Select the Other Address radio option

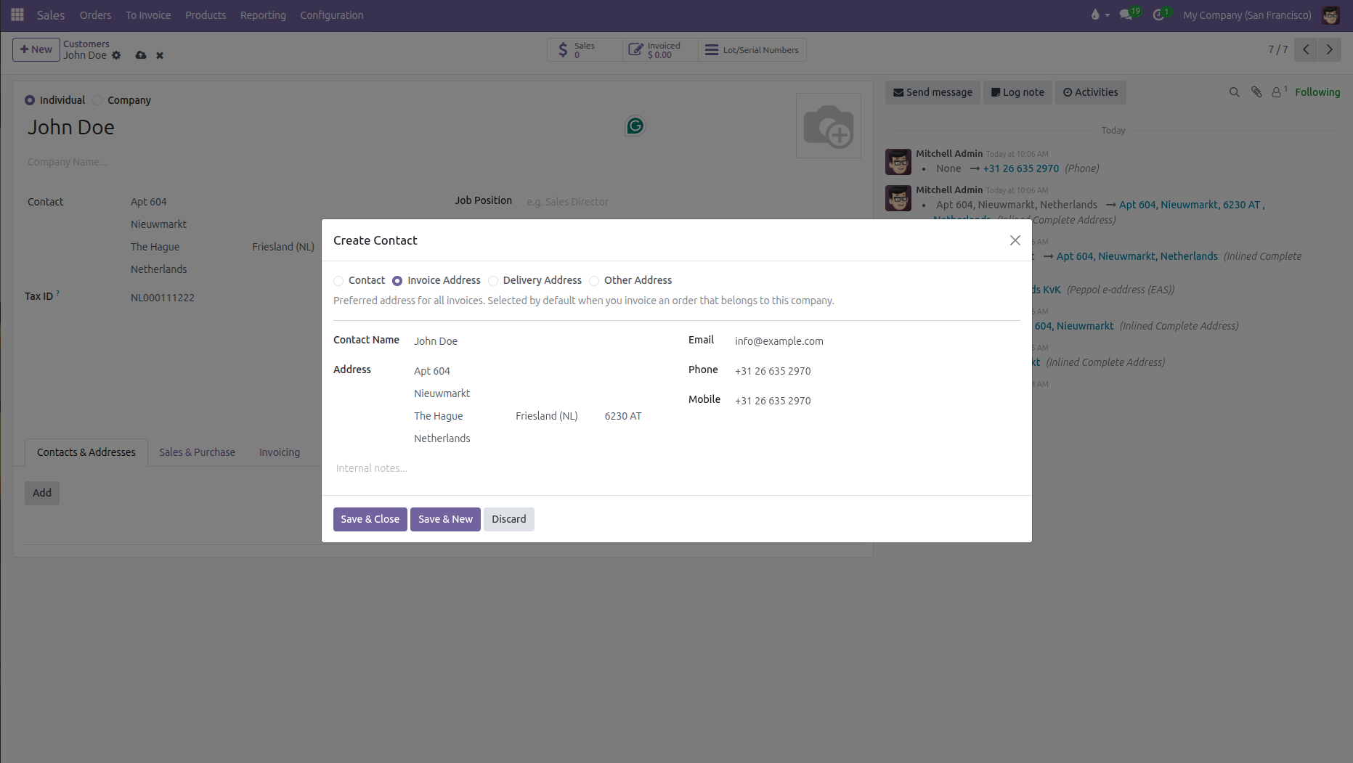point(594,281)
